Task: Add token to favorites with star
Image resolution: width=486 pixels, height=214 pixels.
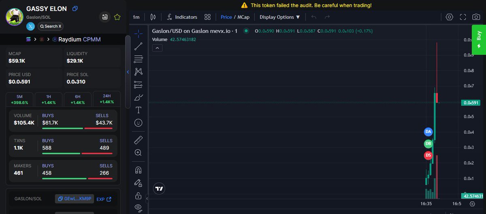Action: coord(117,17)
